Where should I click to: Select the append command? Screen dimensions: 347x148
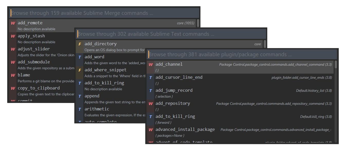(x=111, y=99)
